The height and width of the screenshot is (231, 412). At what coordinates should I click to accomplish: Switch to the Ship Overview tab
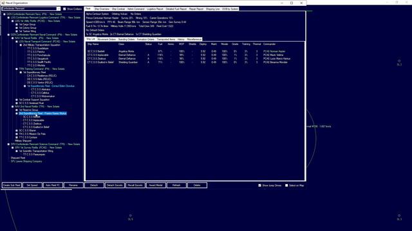(x=102, y=9)
